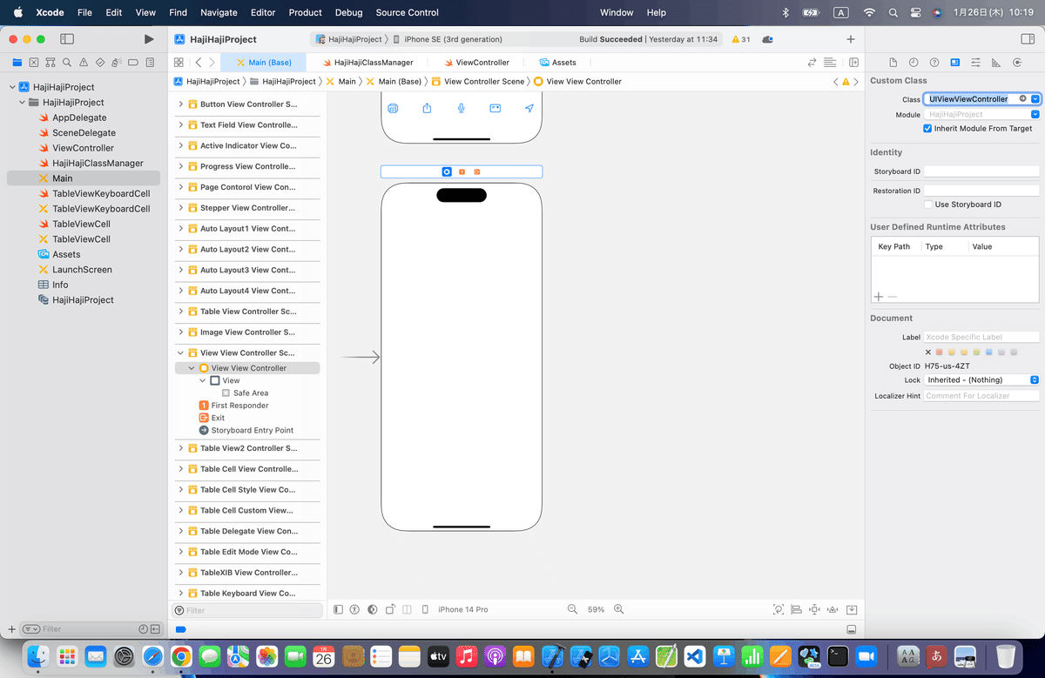Go back in editor history

[x=199, y=63]
